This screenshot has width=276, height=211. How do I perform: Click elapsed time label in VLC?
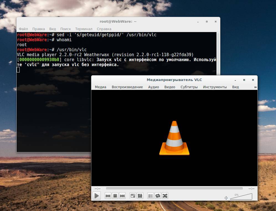tap(97, 189)
